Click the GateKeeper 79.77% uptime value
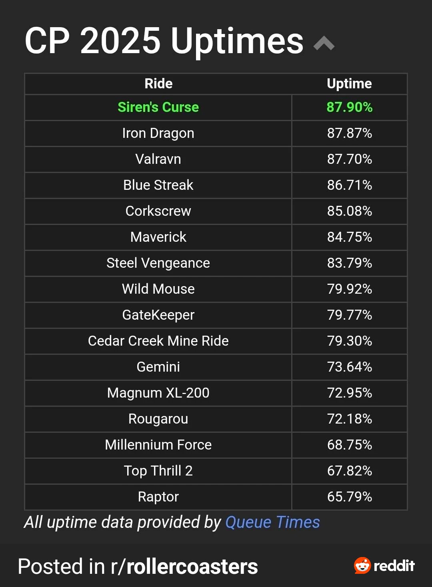The width and height of the screenshot is (432, 587). click(x=350, y=315)
